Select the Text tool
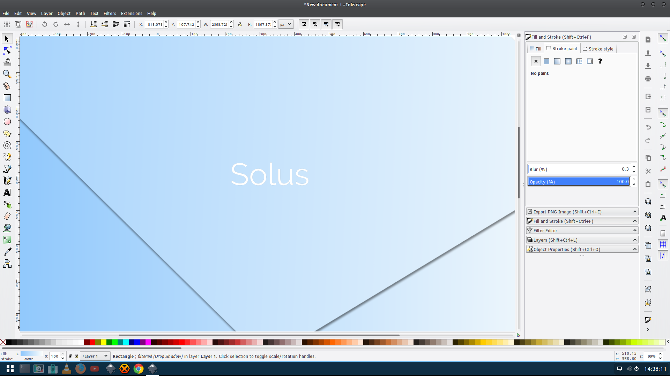This screenshot has height=376, width=670. click(7, 193)
